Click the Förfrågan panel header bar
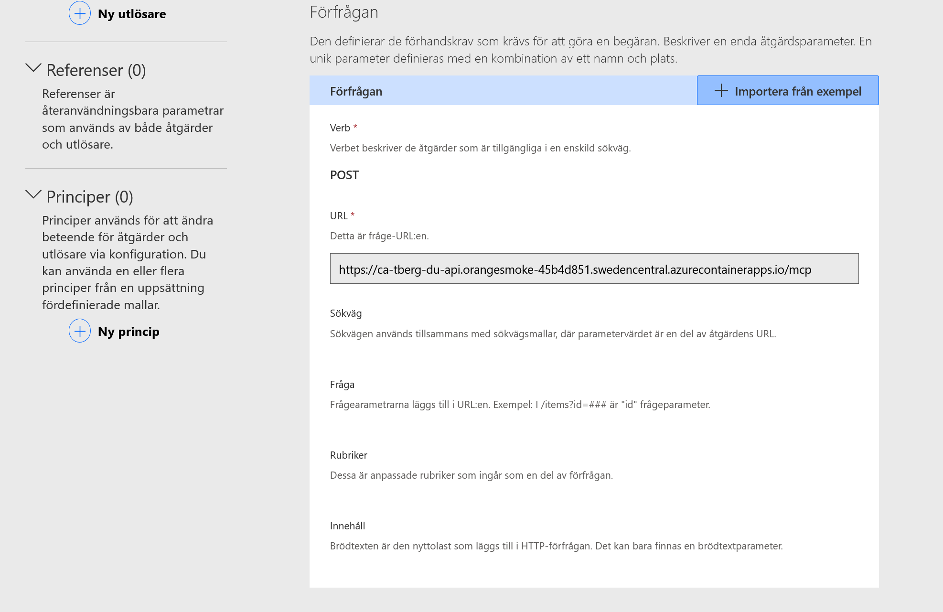 click(503, 90)
